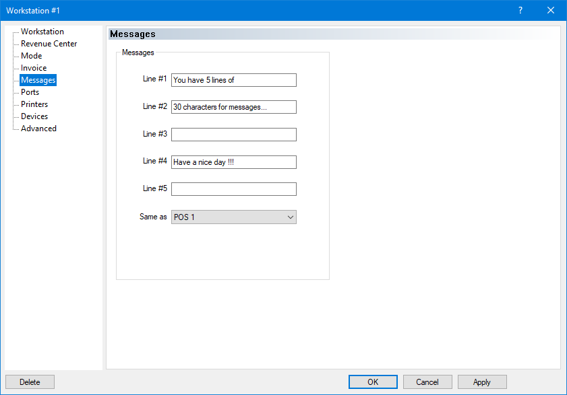Screen dimensions: 567x395
Task: Expand the 'Same as' POS 1 dropdown
Action: (233, 217)
